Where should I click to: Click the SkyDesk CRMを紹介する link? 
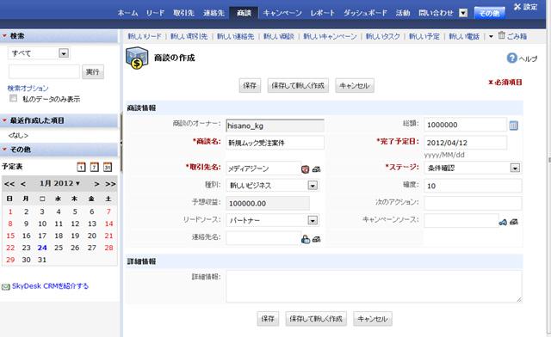point(50,286)
